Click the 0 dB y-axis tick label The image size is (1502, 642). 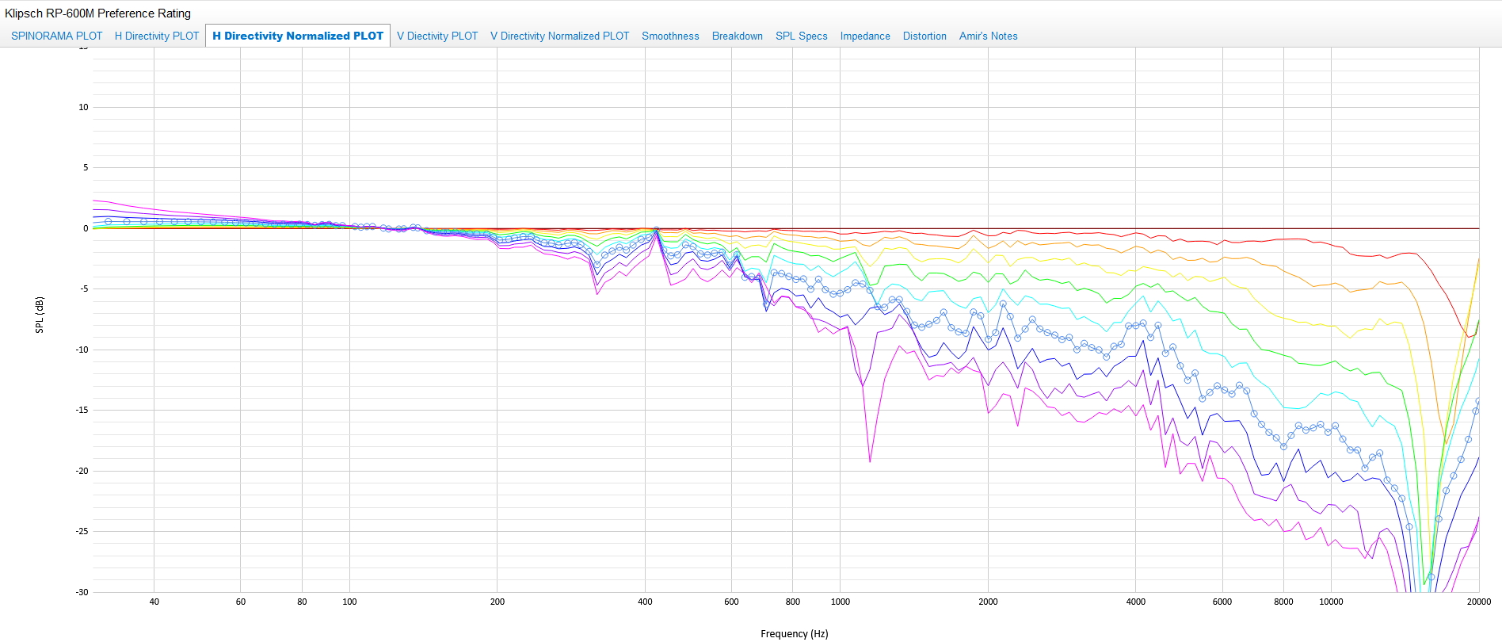point(86,228)
